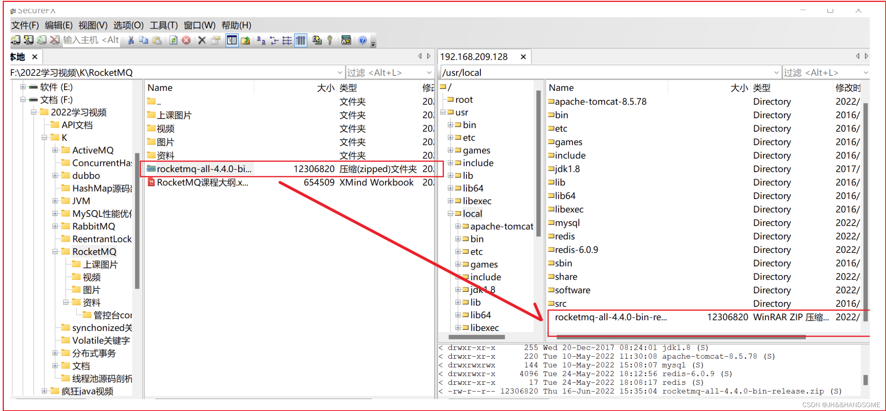Click the Connect session toolbar icon
The height and width of the screenshot is (411, 886).
[15, 40]
